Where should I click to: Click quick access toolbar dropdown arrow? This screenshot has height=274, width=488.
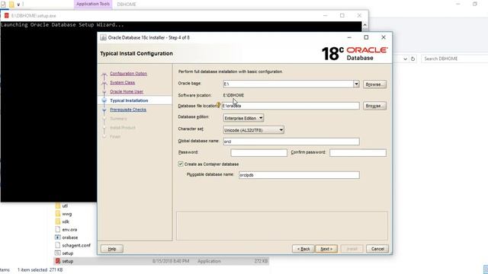(x=18, y=5)
